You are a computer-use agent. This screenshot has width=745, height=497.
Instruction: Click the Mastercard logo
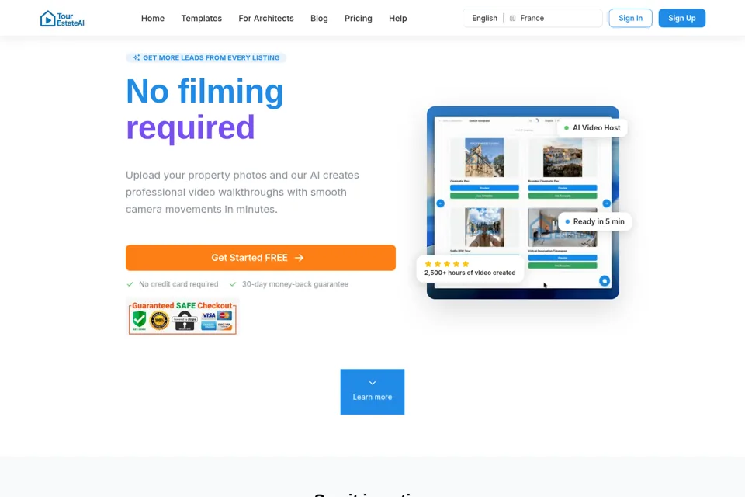tap(224, 315)
